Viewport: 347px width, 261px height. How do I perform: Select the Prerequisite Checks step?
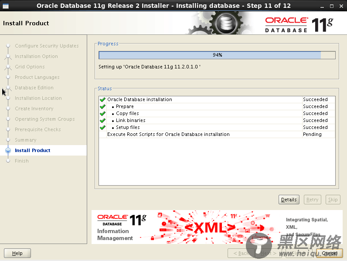(37, 129)
